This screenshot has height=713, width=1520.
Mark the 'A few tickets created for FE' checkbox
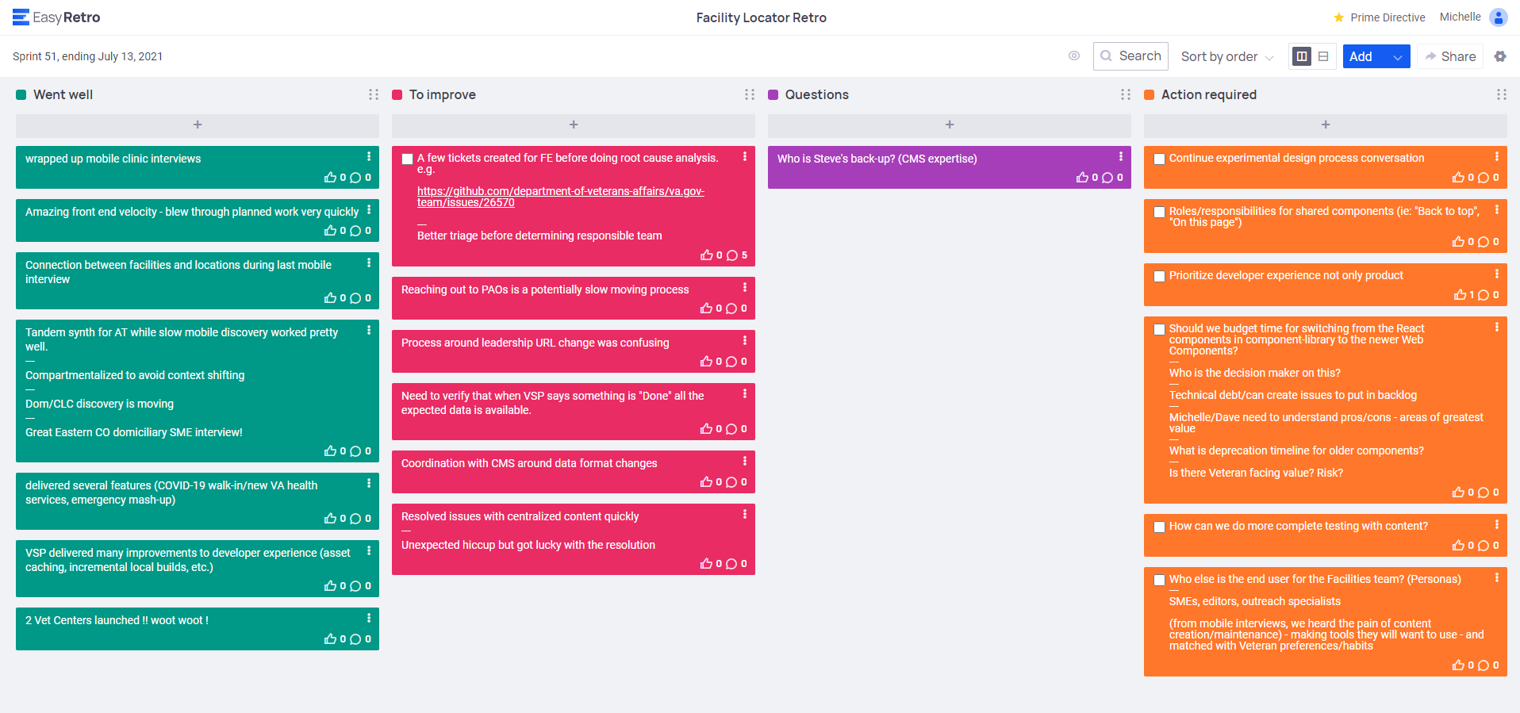point(407,159)
